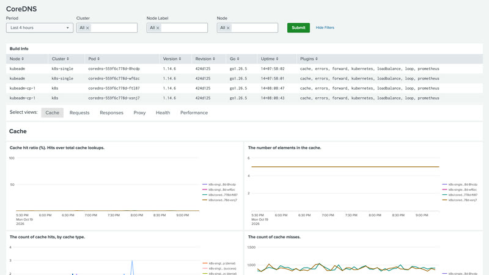Viewport: 489px width, 275px height.
Task: Click the uptime value 14+08:08:43
Action: click(273, 98)
